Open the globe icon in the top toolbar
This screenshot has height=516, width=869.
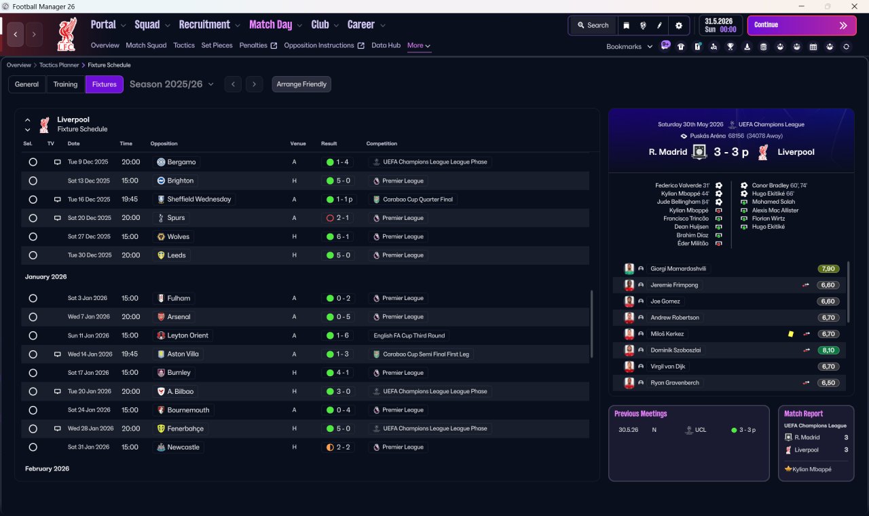(643, 25)
